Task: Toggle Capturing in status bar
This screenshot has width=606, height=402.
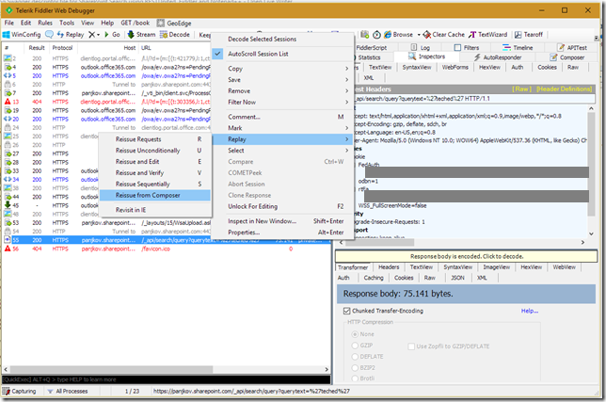Action: point(20,392)
